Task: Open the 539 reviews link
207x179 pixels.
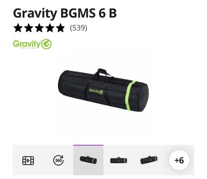Action: (78, 28)
